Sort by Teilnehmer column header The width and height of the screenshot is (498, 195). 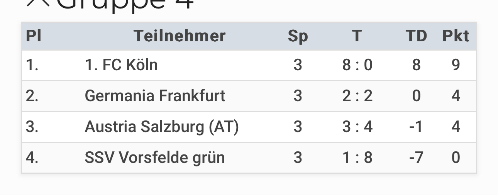[180, 36]
